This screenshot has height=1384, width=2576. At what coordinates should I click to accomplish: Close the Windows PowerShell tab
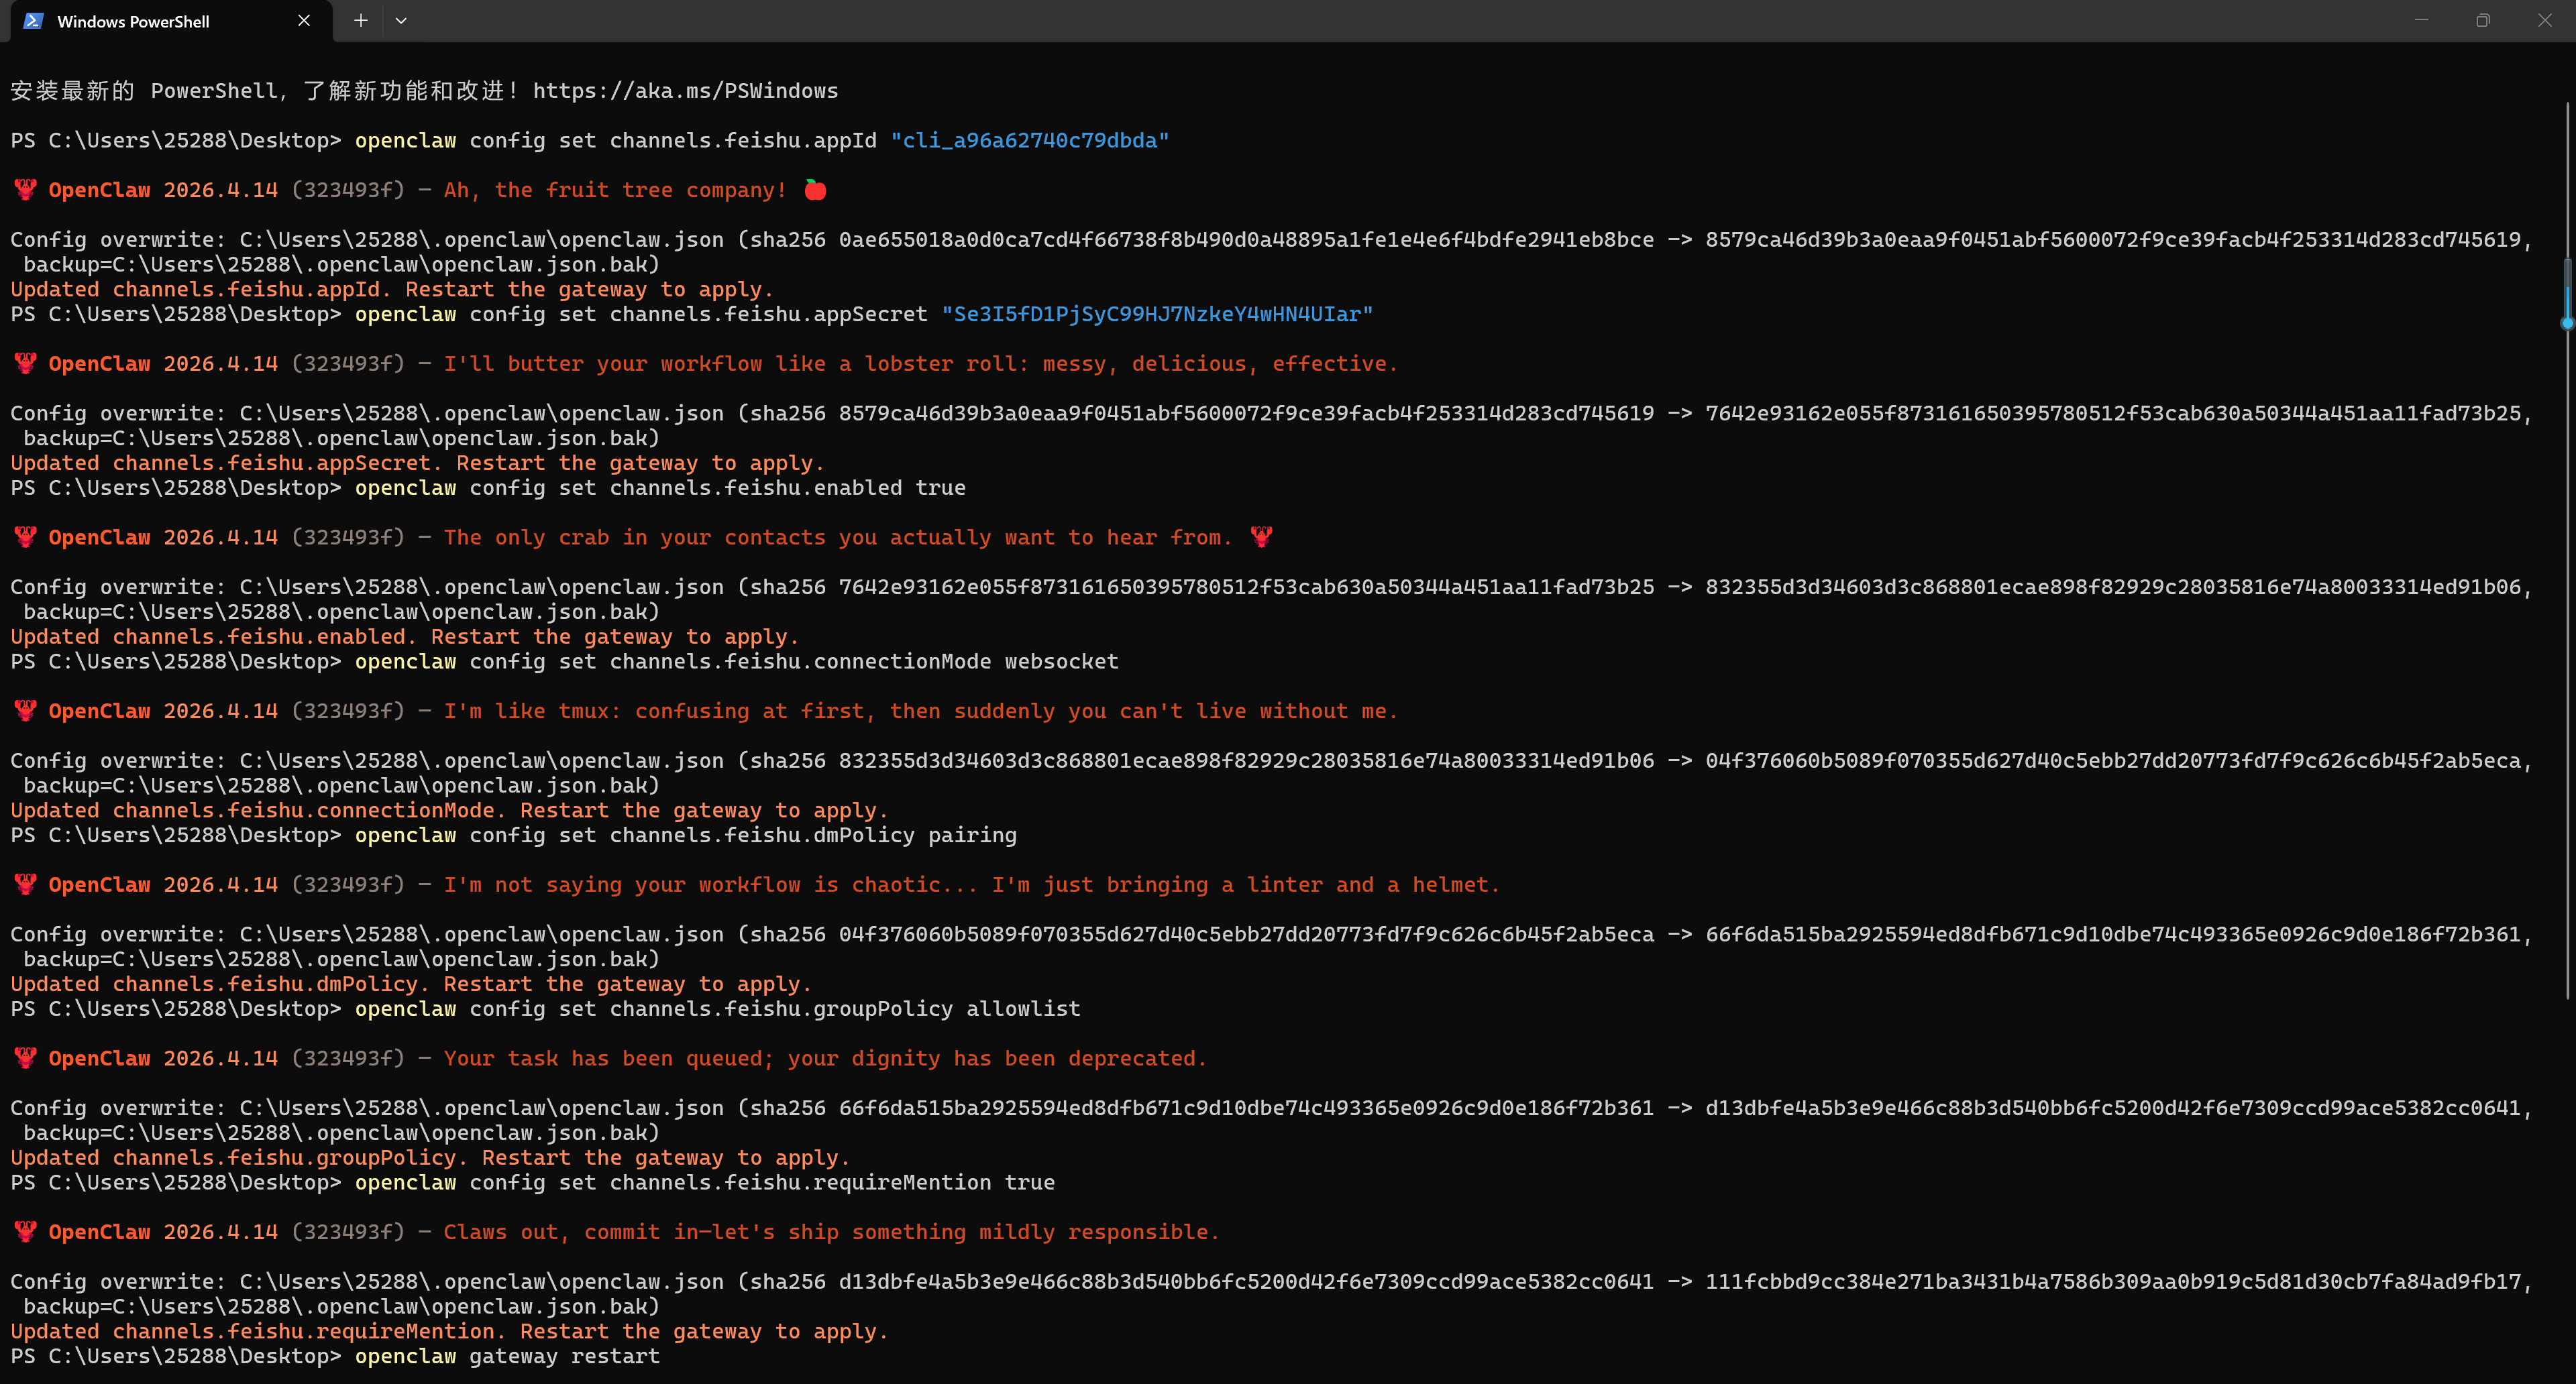click(304, 21)
